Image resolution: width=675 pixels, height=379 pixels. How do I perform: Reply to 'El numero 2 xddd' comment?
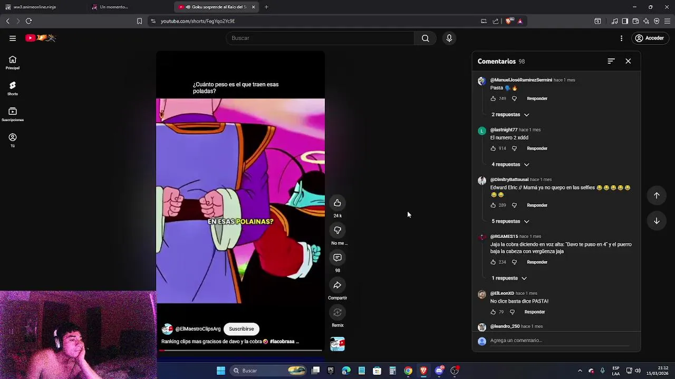(537, 149)
